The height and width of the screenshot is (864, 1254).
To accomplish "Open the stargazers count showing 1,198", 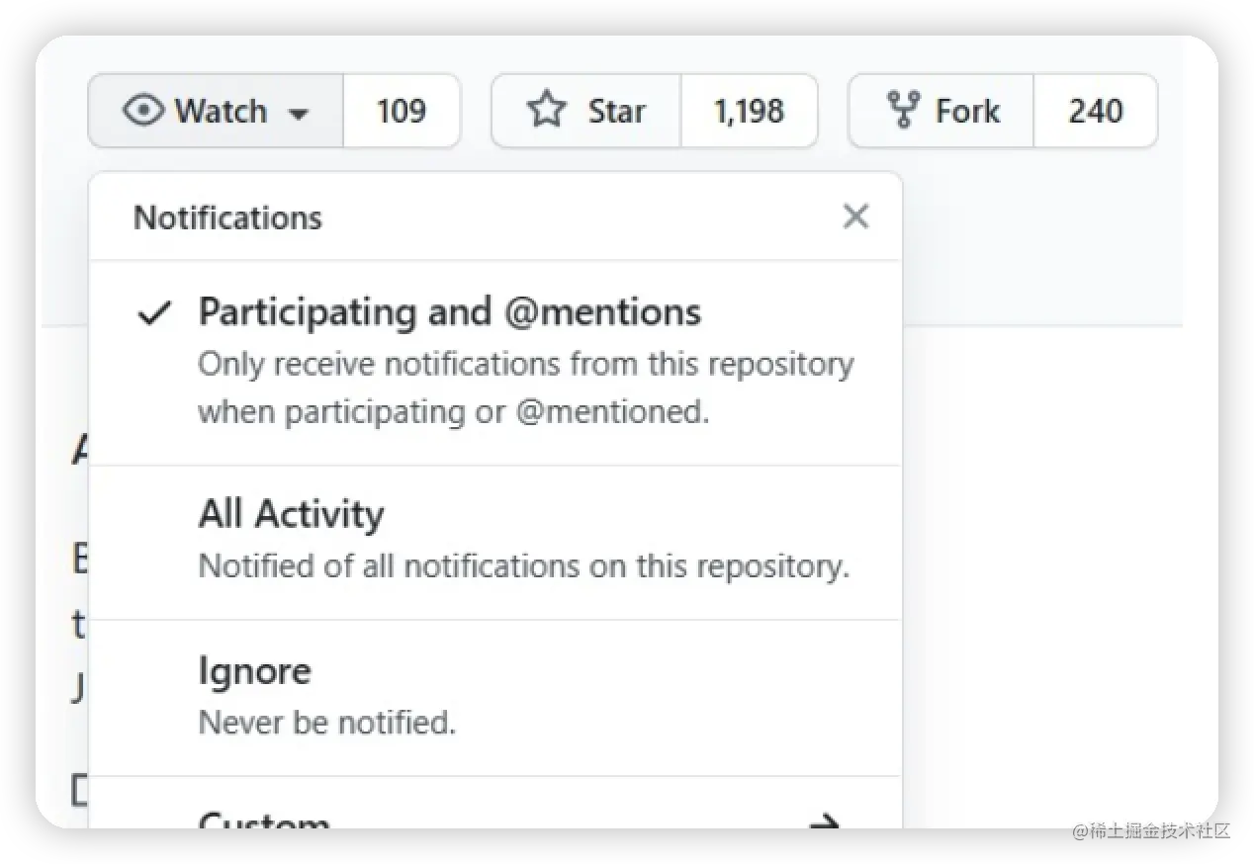I will 749,111.
